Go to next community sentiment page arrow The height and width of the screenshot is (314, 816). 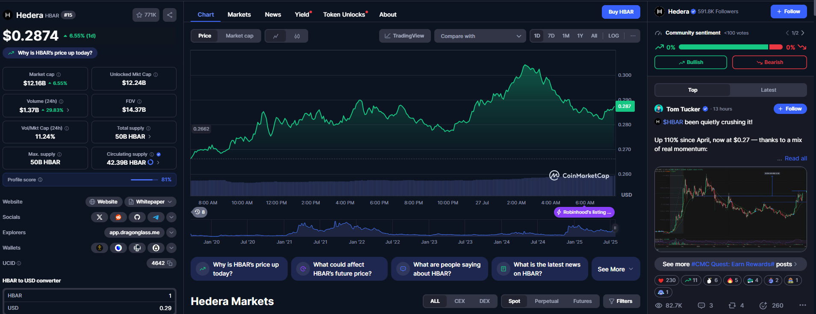[803, 33]
